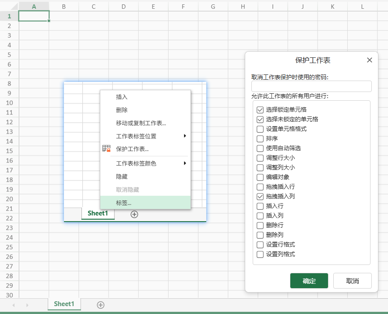Enable 调整列大小 checkbox

260,168
